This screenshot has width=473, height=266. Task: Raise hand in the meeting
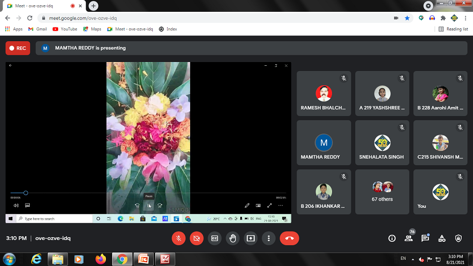click(232, 239)
